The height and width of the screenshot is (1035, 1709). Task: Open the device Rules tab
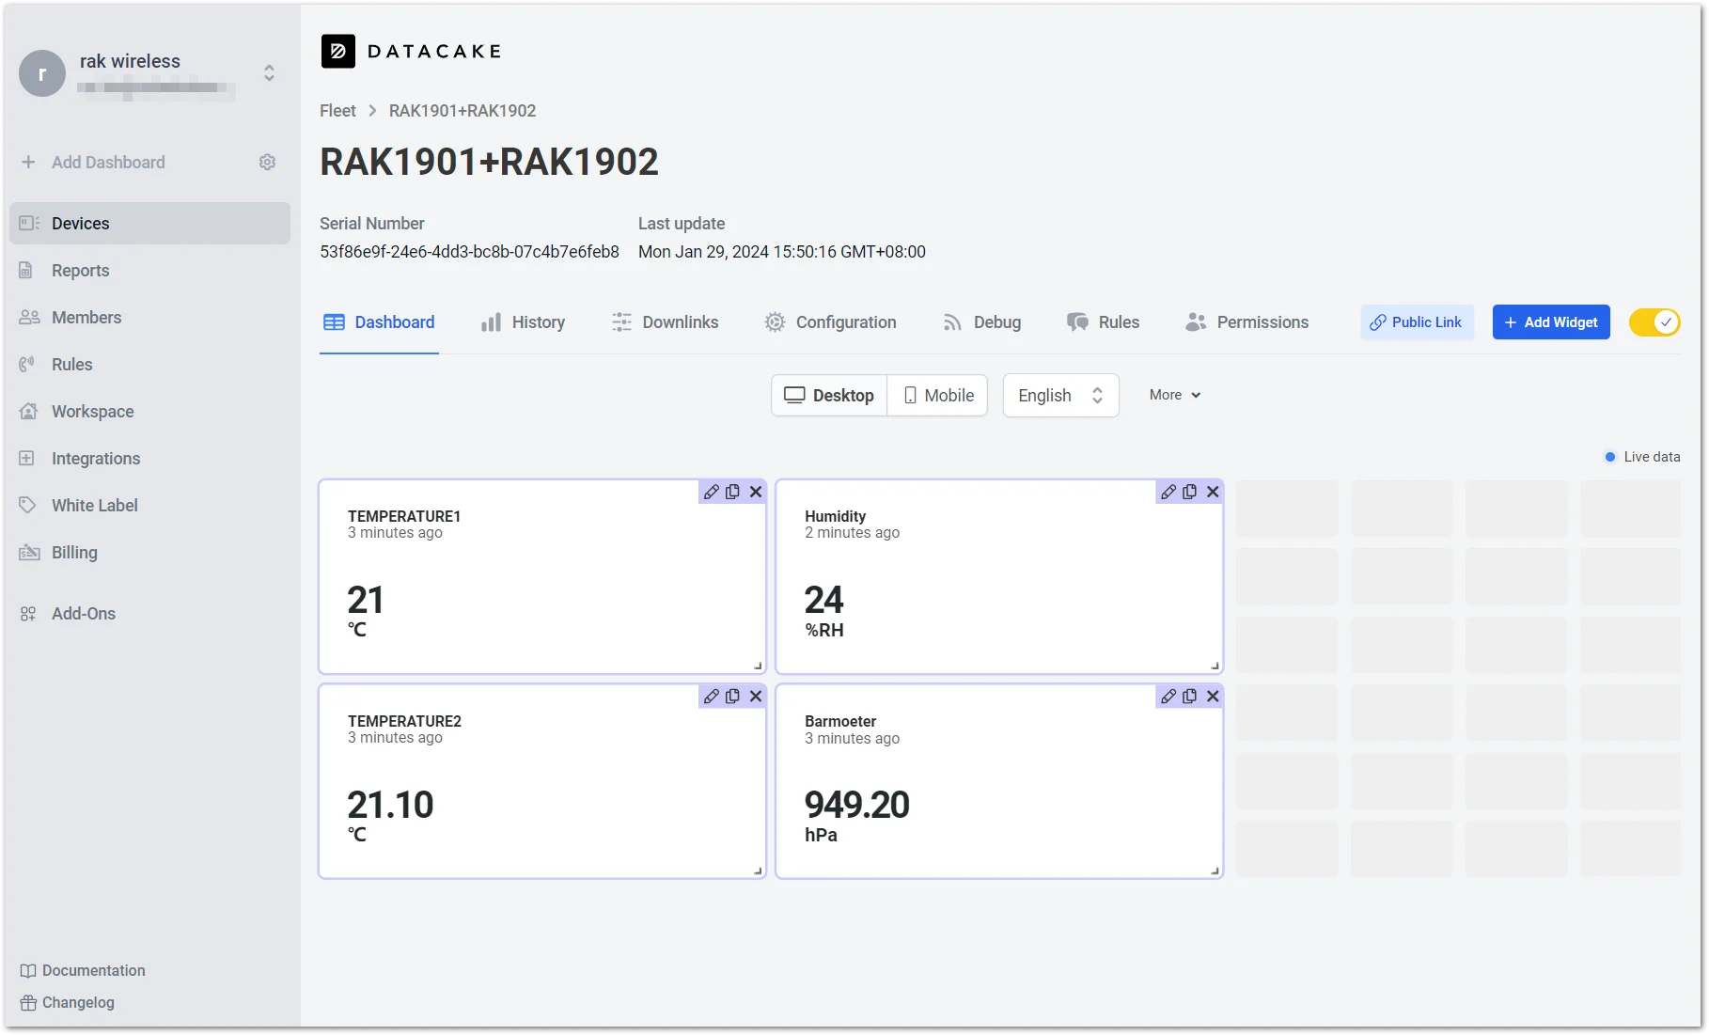click(x=1103, y=322)
